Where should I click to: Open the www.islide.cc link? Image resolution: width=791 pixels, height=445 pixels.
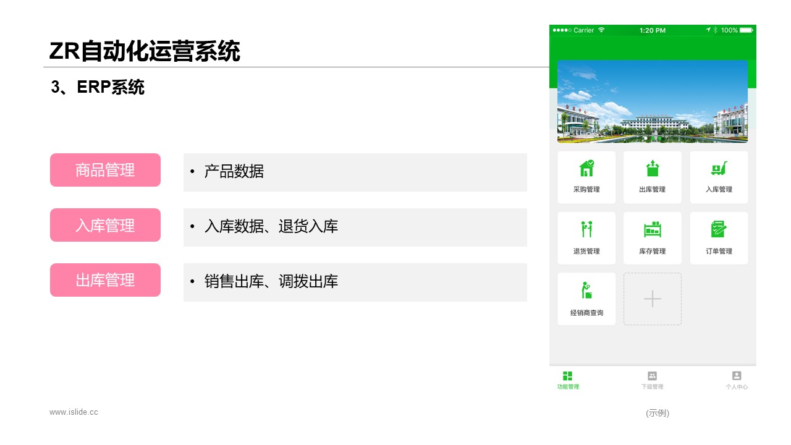point(74,412)
